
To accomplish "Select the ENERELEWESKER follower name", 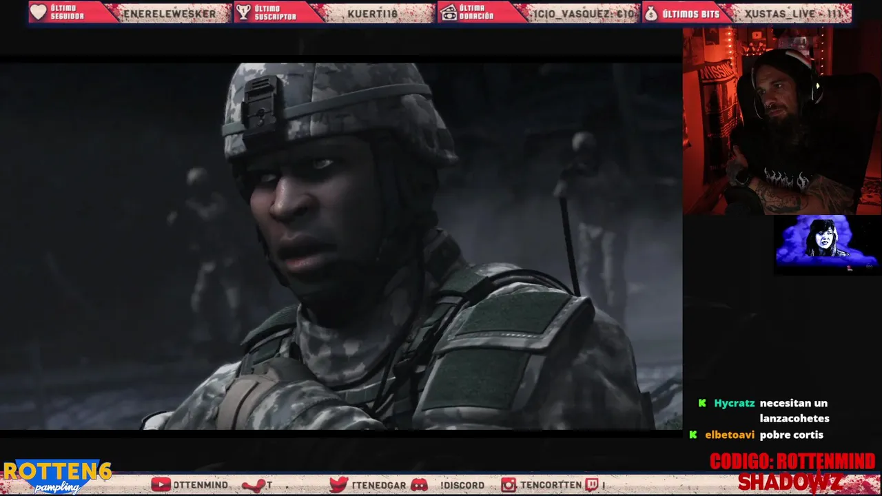I will pyautogui.click(x=169, y=13).
